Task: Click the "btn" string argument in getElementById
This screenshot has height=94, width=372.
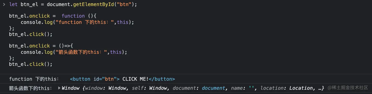Action: (x=124, y=4)
